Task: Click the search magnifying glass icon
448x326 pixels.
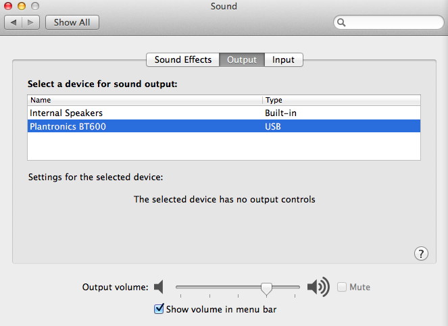Action: pyautogui.click(x=341, y=22)
